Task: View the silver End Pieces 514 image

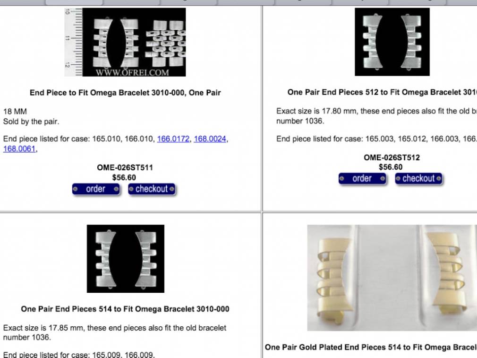Action: [x=125, y=259]
